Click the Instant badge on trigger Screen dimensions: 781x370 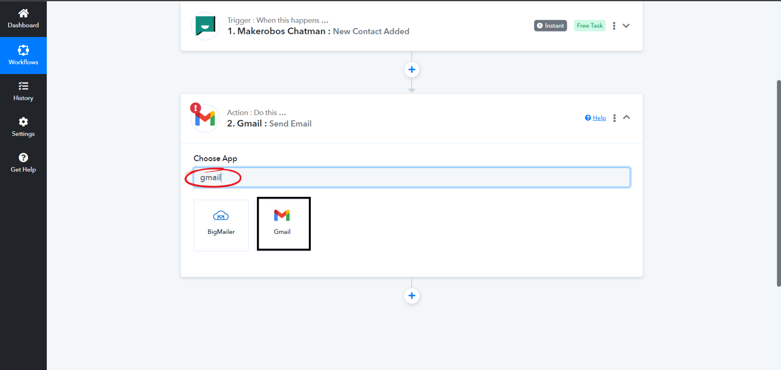pos(550,26)
